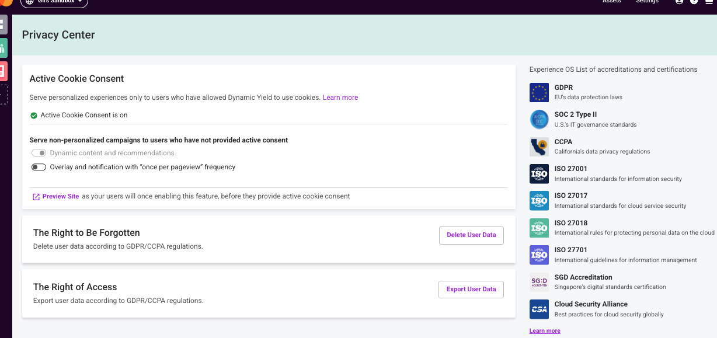Open the Assets menu in the top bar
This screenshot has width=717, height=338.
pyautogui.click(x=611, y=2)
